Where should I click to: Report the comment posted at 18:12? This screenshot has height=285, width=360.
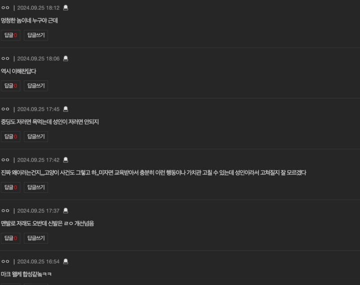(x=66, y=8)
